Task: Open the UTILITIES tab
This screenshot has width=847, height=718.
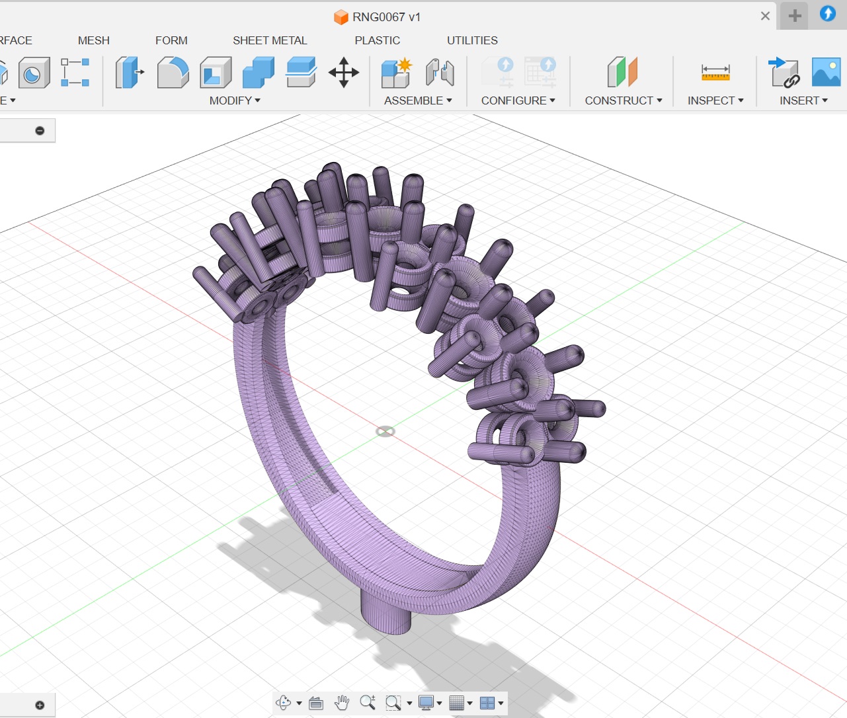Action: click(x=472, y=40)
